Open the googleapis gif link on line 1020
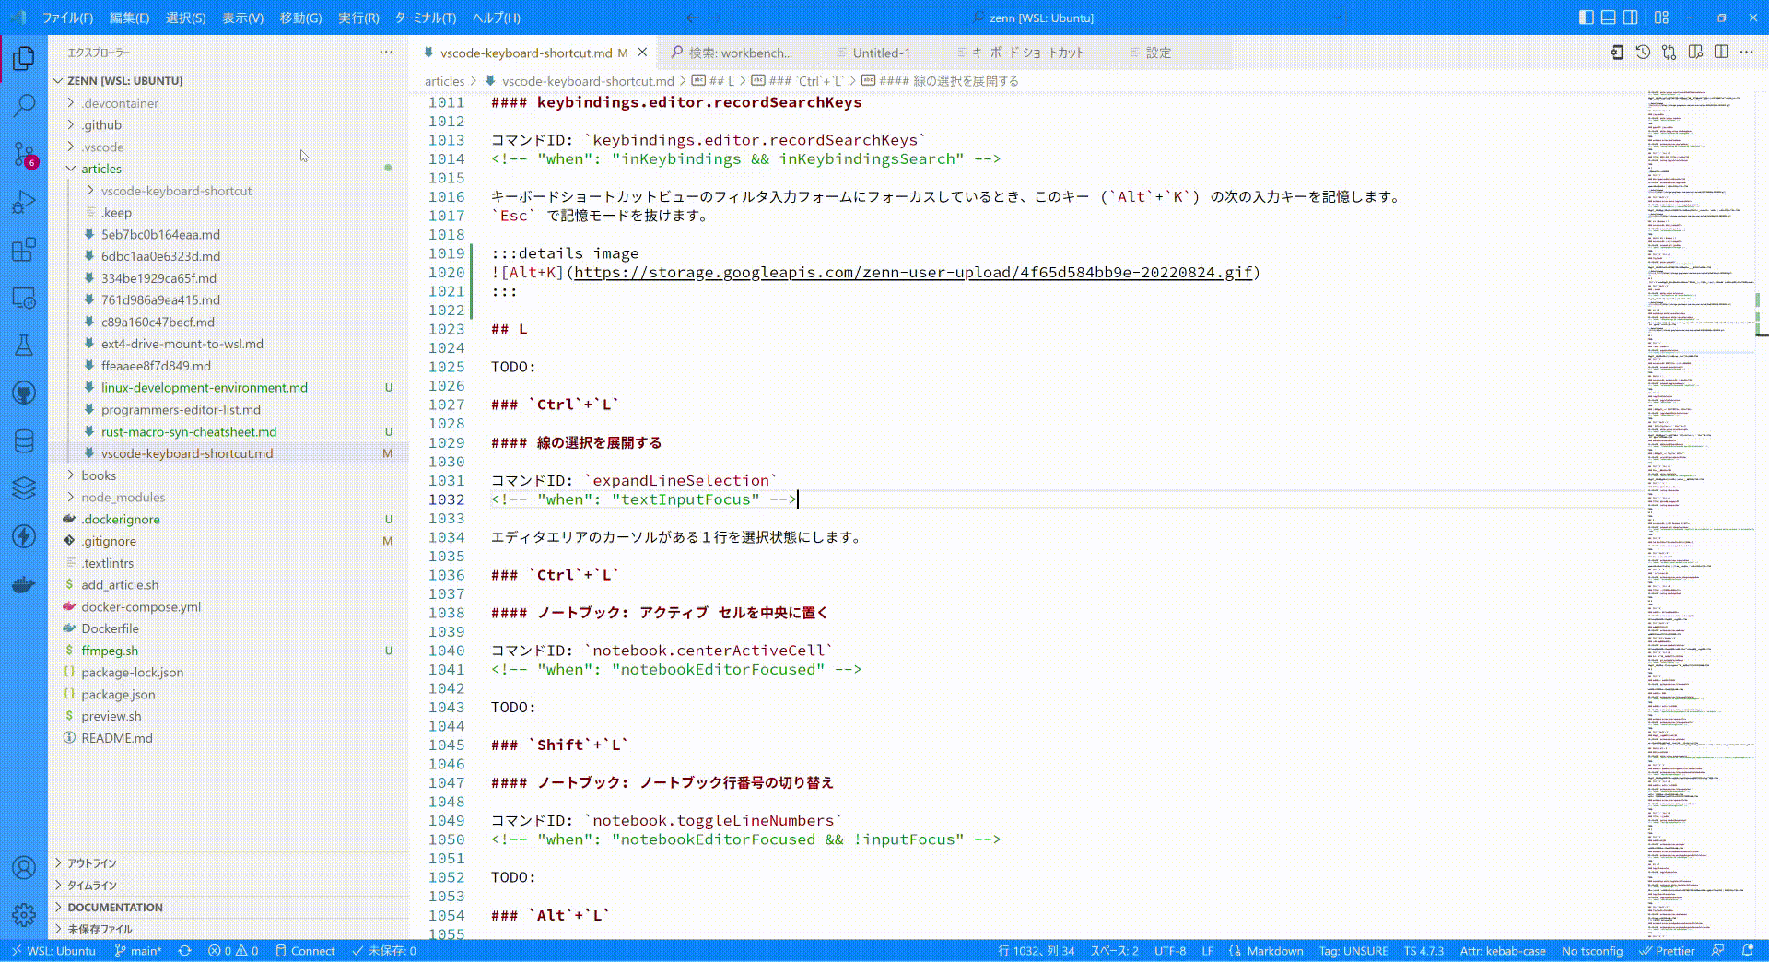Screen dimensions: 1769x962 click(x=913, y=273)
